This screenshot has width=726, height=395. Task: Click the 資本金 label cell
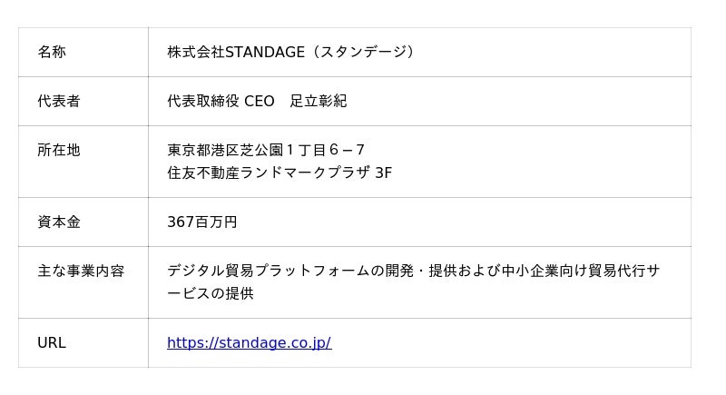point(59,222)
